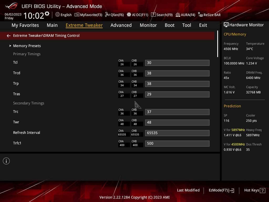Image resolution: width=269 pixels, height=202 pixels.
Task: Open the Tool tab
Action: (187, 25)
